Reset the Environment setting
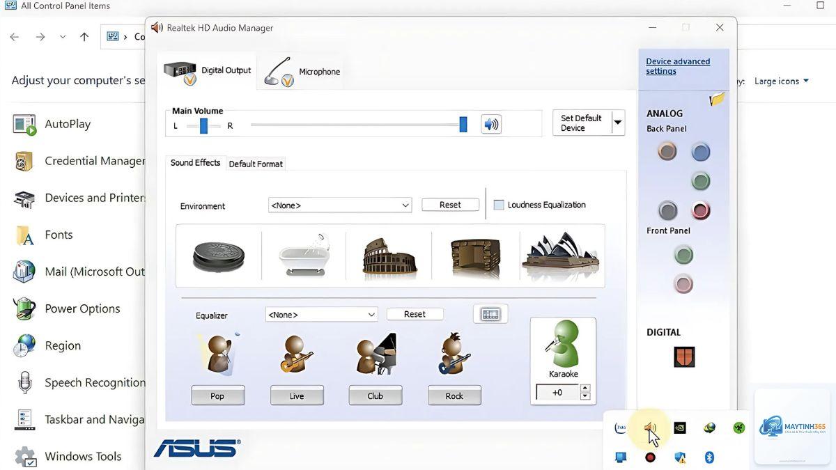 [x=450, y=205]
